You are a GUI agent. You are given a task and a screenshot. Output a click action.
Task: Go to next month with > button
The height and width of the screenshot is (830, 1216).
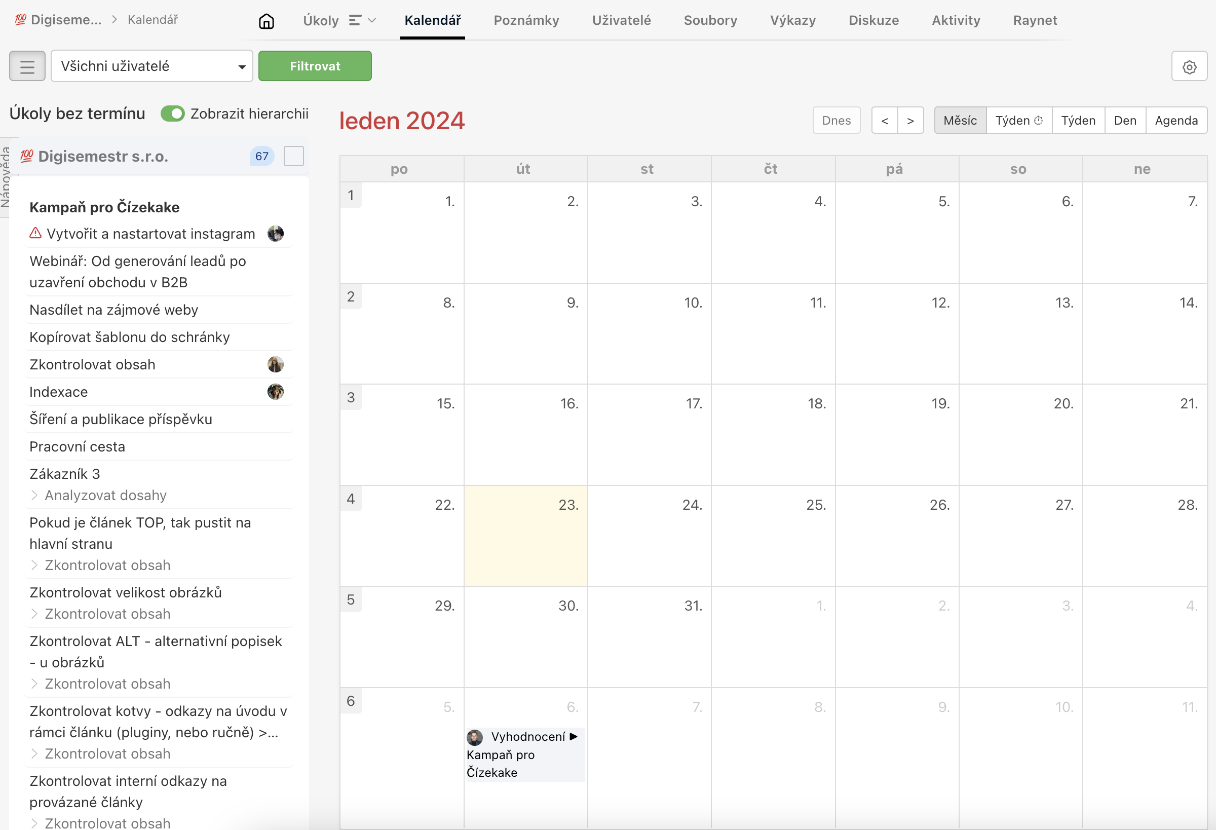click(910, 121)
